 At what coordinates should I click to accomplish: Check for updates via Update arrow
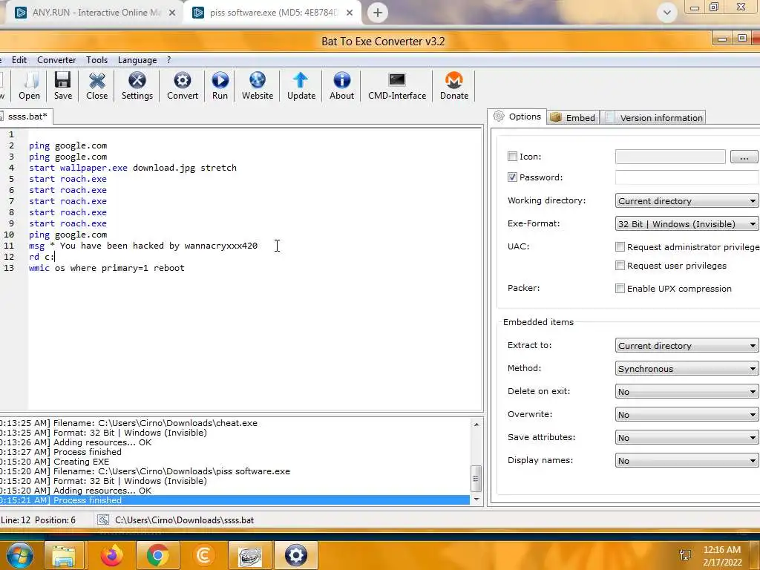coord(301,86)
